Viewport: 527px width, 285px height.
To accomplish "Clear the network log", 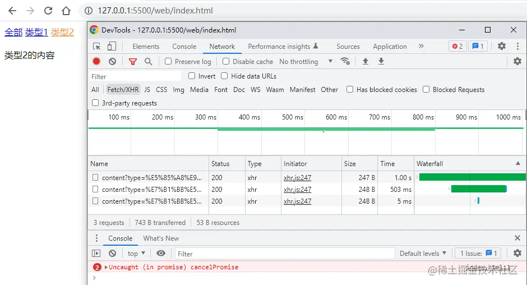I will [x=112, y=61].
